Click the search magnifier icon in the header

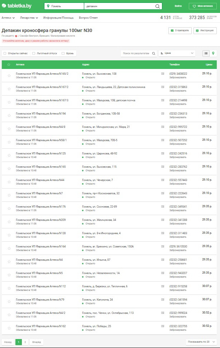click(157, 6)
